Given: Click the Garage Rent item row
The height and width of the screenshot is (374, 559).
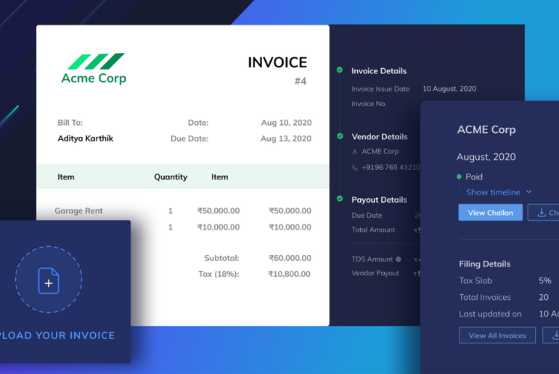Looking at the screenshot, I should click(182, 211).
